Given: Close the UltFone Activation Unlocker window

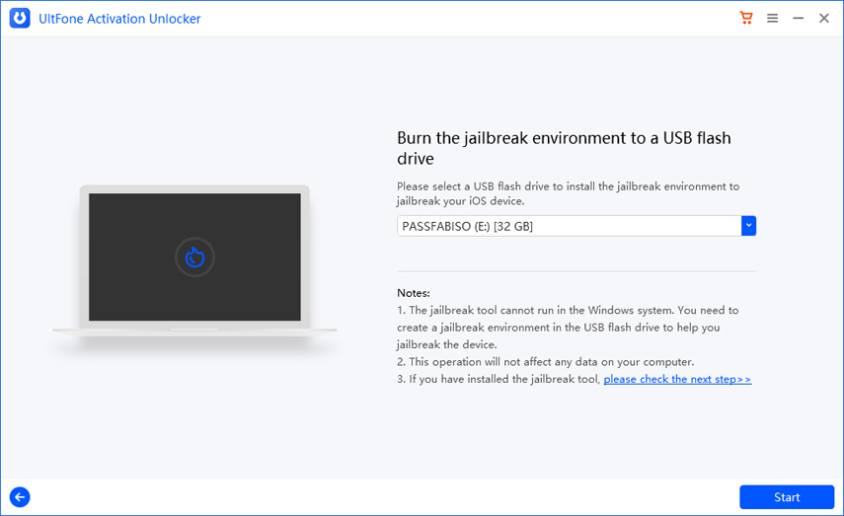Looking at the screenshot, I should point(824,19).
